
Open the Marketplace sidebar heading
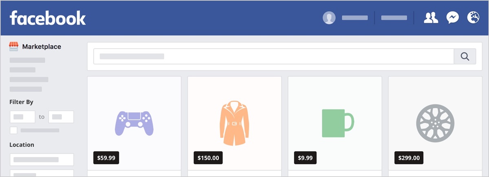point(42,46)
